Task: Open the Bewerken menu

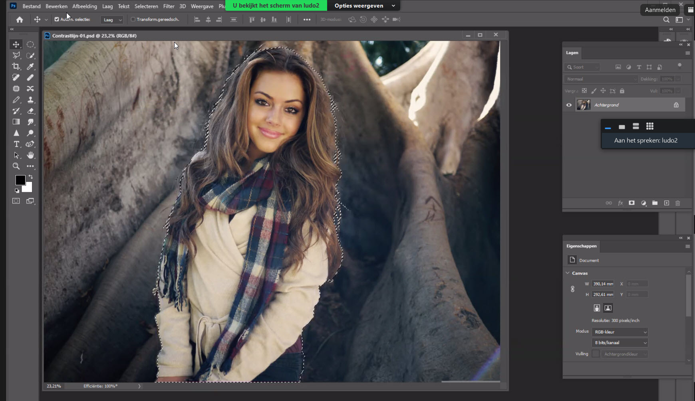Action: [56, 6]
